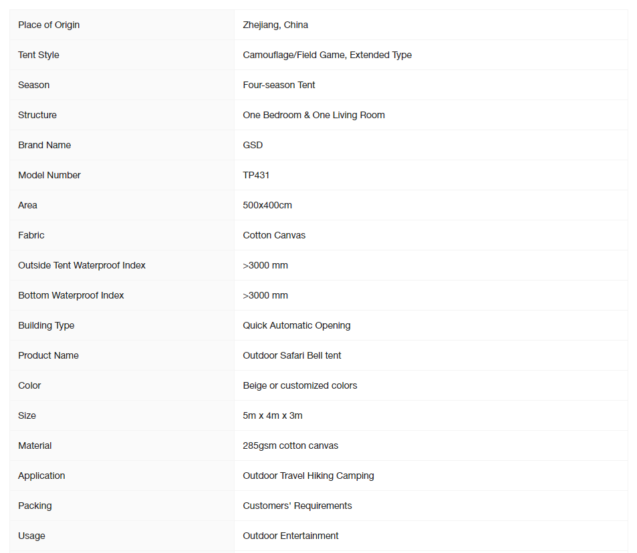Viewport: 637px width, 553px height.
Task: Click the Tent Style label
Action: pyautogui.click(x=39, y=55)
